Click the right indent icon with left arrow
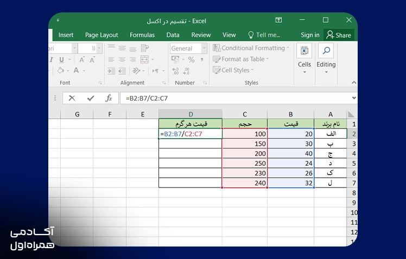406x259 pixels. tap(122, 71)
